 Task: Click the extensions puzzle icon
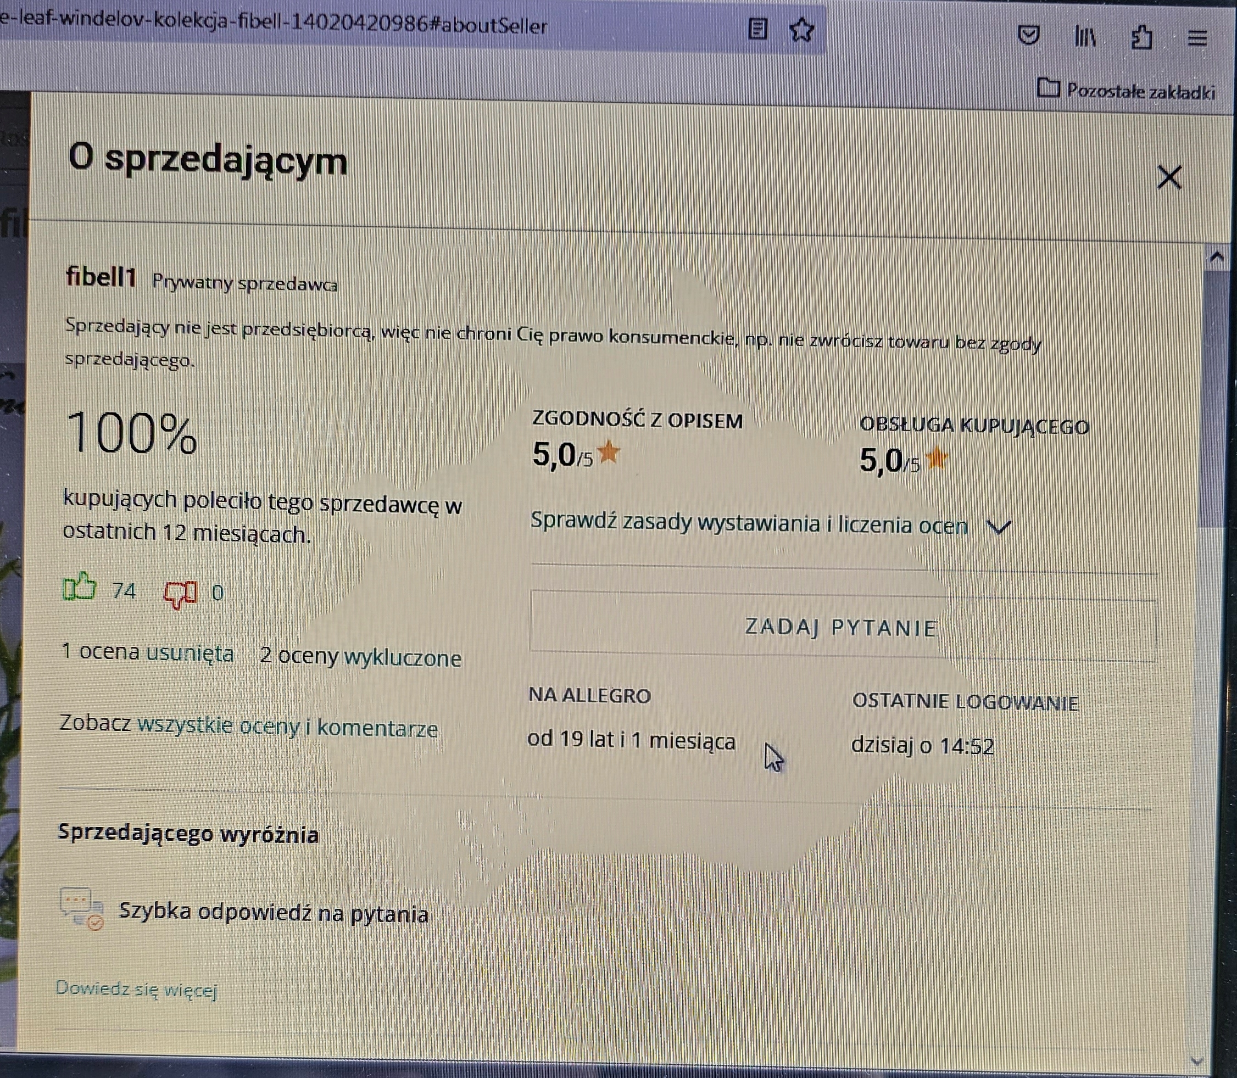(1141, 37)
